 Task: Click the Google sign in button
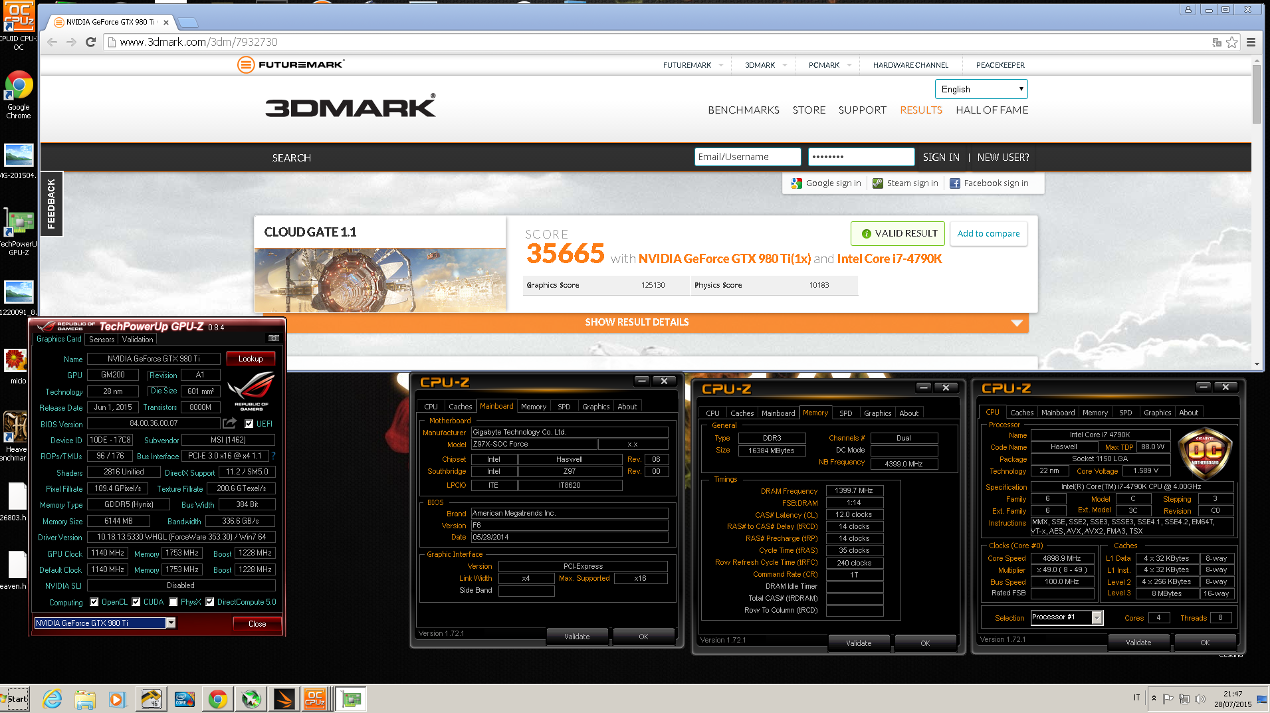click(x=826, y=183)
